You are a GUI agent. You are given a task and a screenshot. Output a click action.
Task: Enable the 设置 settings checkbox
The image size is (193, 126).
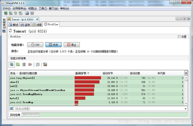click(179, 36)
